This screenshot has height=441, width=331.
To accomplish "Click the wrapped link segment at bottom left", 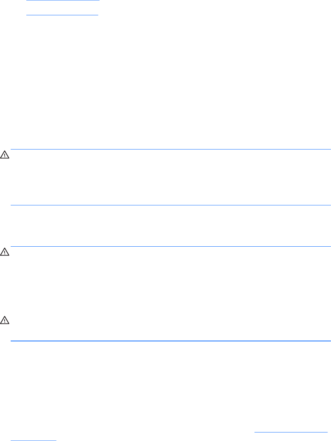I will click(33, 439).
